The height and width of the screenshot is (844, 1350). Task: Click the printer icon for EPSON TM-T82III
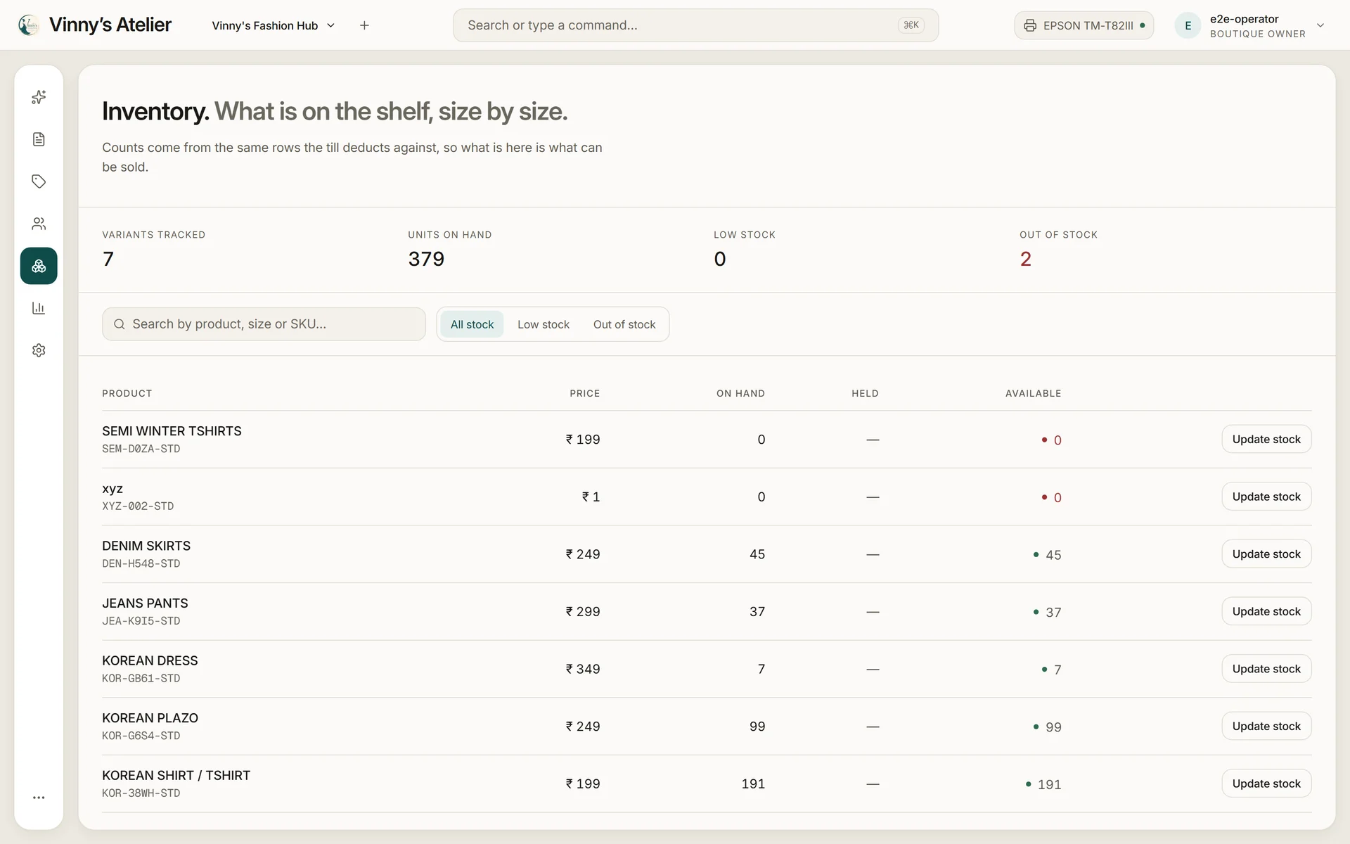1030,25
